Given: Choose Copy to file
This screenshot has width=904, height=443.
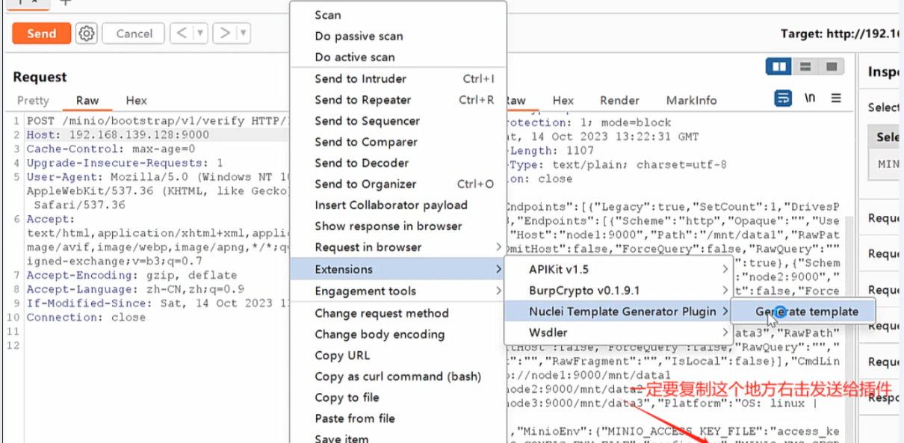Looking at the screenshot, I should pyautogui.click(x=398, y=397).
